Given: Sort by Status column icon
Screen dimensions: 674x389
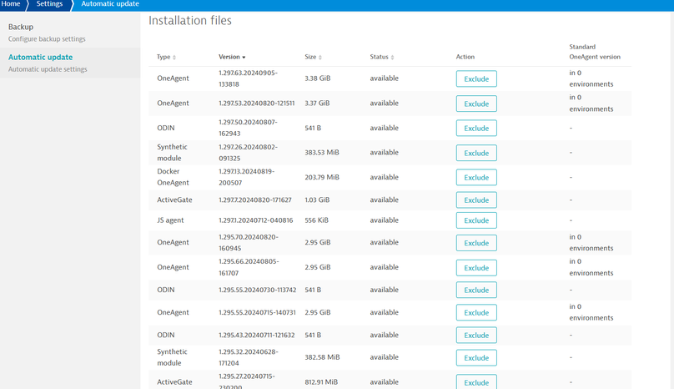Looking at the screenshot, I should [392, 57].
